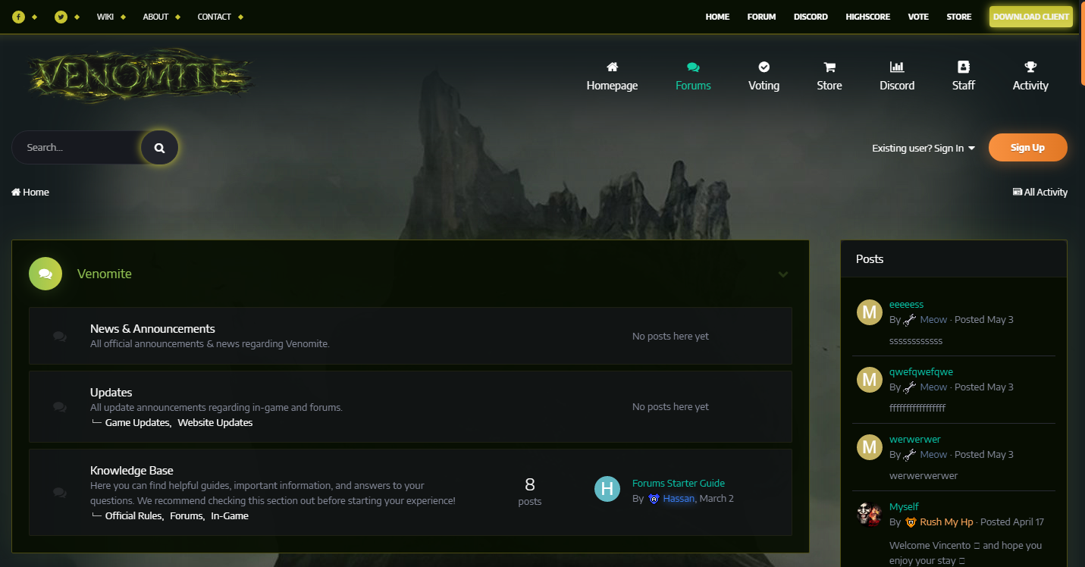
Task: Click Rush My Hp's avatar image
Action: tap(870, 514)
